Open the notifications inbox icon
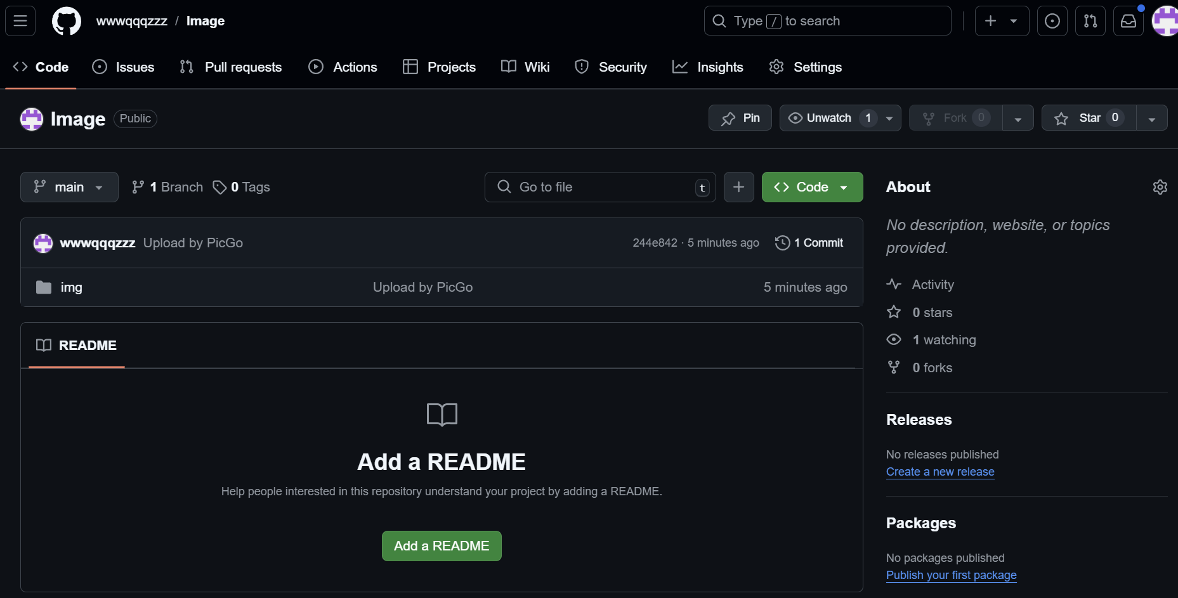Image resolution: width=1178 pixels, height=598 pixels. 1129,21
